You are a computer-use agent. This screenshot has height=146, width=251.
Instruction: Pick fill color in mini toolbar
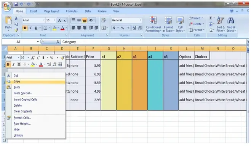[33, 64]
